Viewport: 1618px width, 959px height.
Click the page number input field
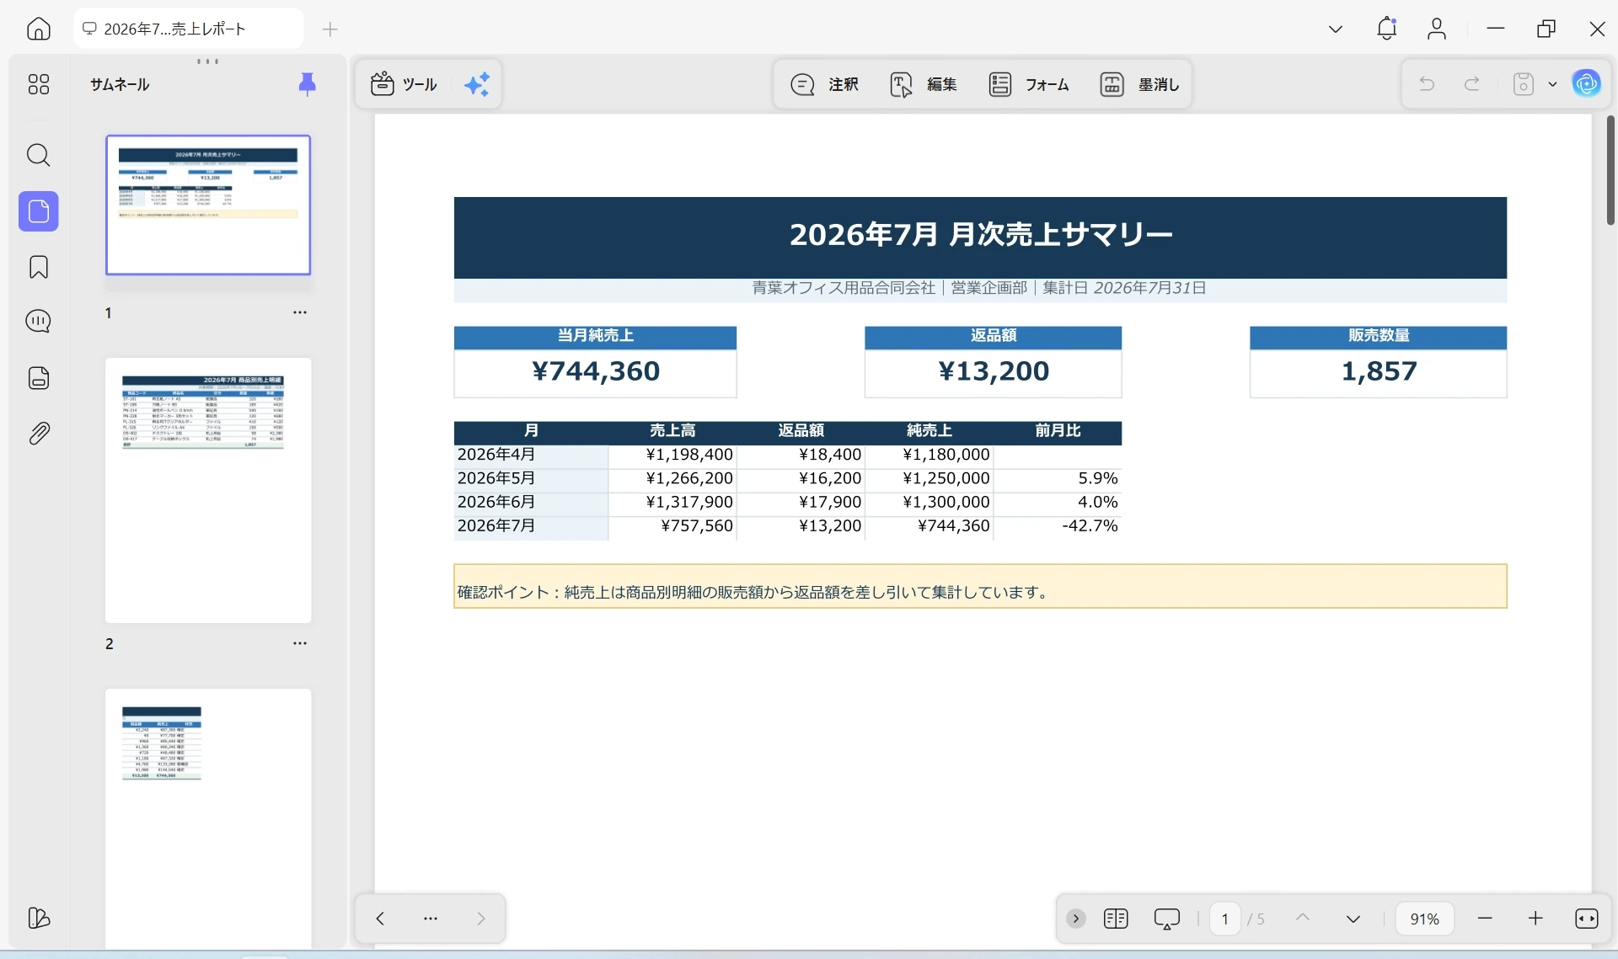coord(1225,919)
